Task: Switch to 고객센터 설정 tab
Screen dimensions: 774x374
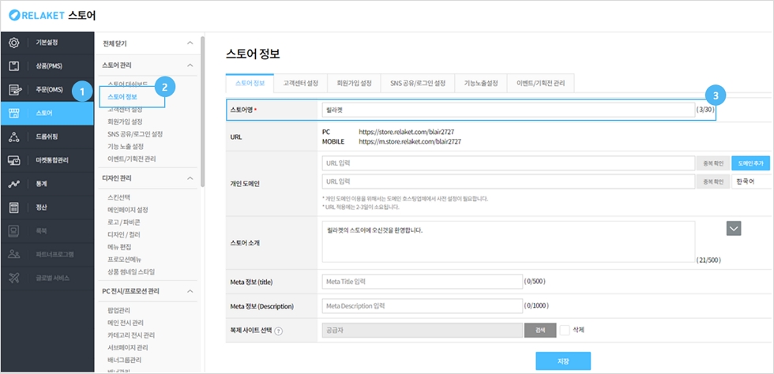Action: tap(301, 83)
